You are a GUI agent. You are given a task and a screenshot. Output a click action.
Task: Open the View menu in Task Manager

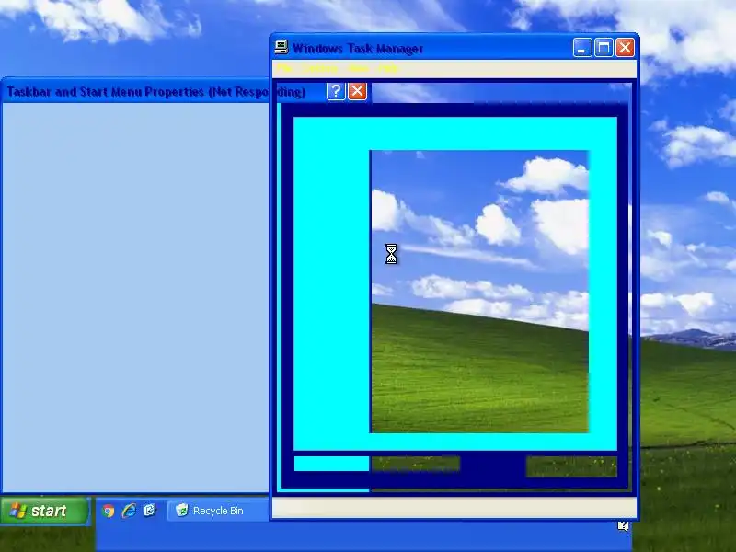pos(359,68)
